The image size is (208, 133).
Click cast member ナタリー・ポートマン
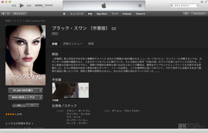(78, 111)
